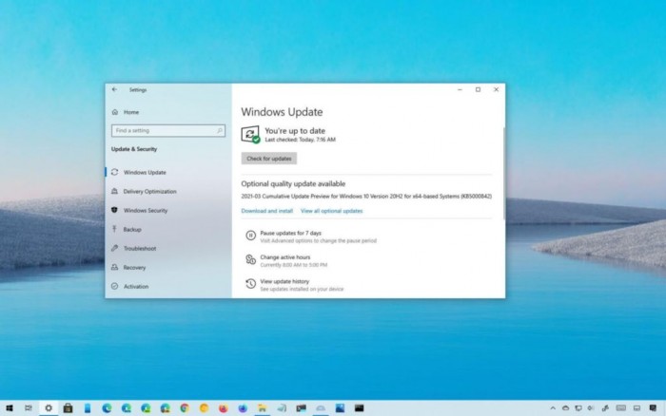The height and width of the screenshot is (416, 666).
Task: Click the back arrow in Settings title bar
Action: tap(115, 89)
